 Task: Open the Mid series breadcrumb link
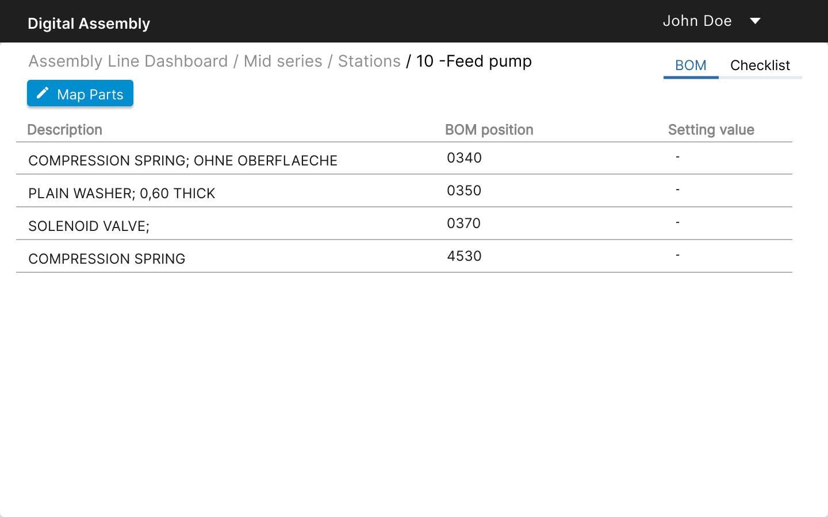point(283,61)
